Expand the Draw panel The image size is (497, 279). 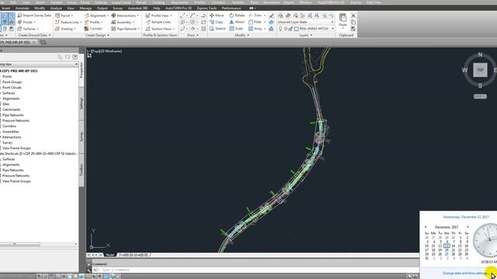pyautogui.click(x=193, y=35)
